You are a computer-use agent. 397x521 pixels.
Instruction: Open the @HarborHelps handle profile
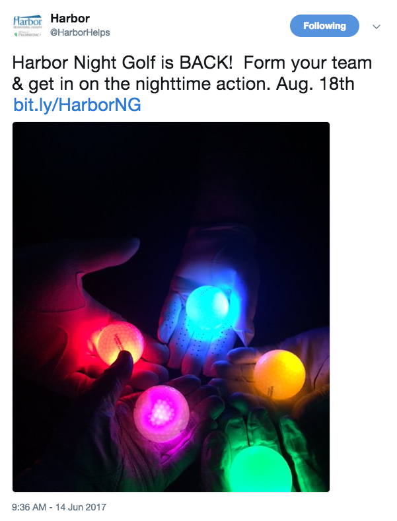pyautogui.click(x=80, y=32)
